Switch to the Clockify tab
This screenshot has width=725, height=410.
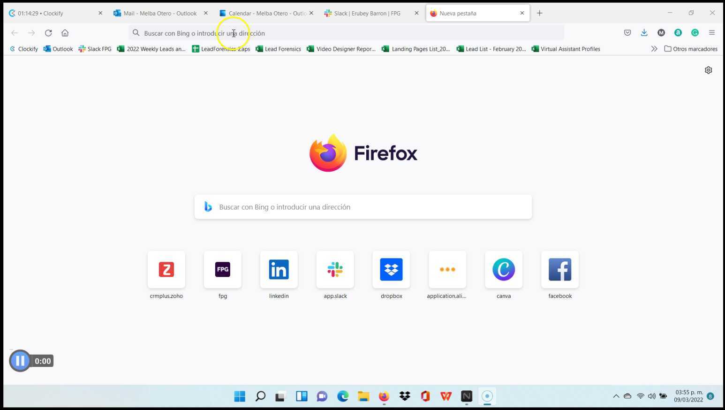[x=55, y=13]
